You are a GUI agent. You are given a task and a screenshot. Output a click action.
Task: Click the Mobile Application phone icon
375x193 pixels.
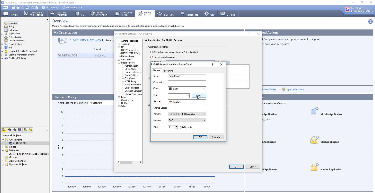tap(314, 112)
